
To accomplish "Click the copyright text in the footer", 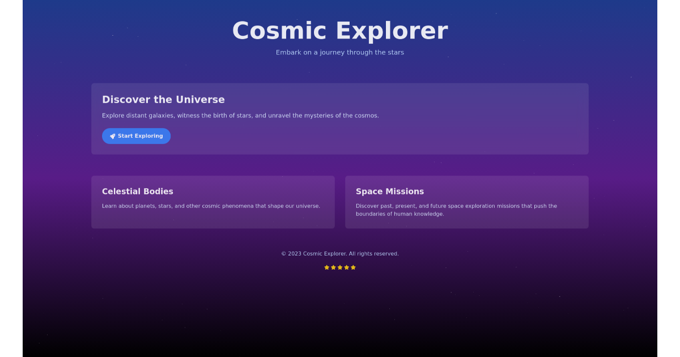I will point(340,253).
